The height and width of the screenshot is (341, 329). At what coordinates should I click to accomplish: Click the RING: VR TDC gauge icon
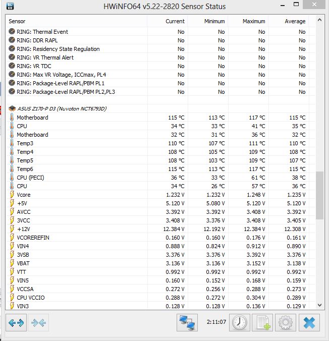12,66
